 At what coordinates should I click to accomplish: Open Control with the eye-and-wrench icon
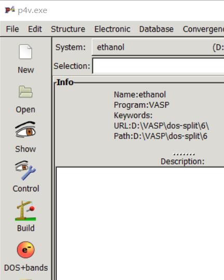coord(25,170)
